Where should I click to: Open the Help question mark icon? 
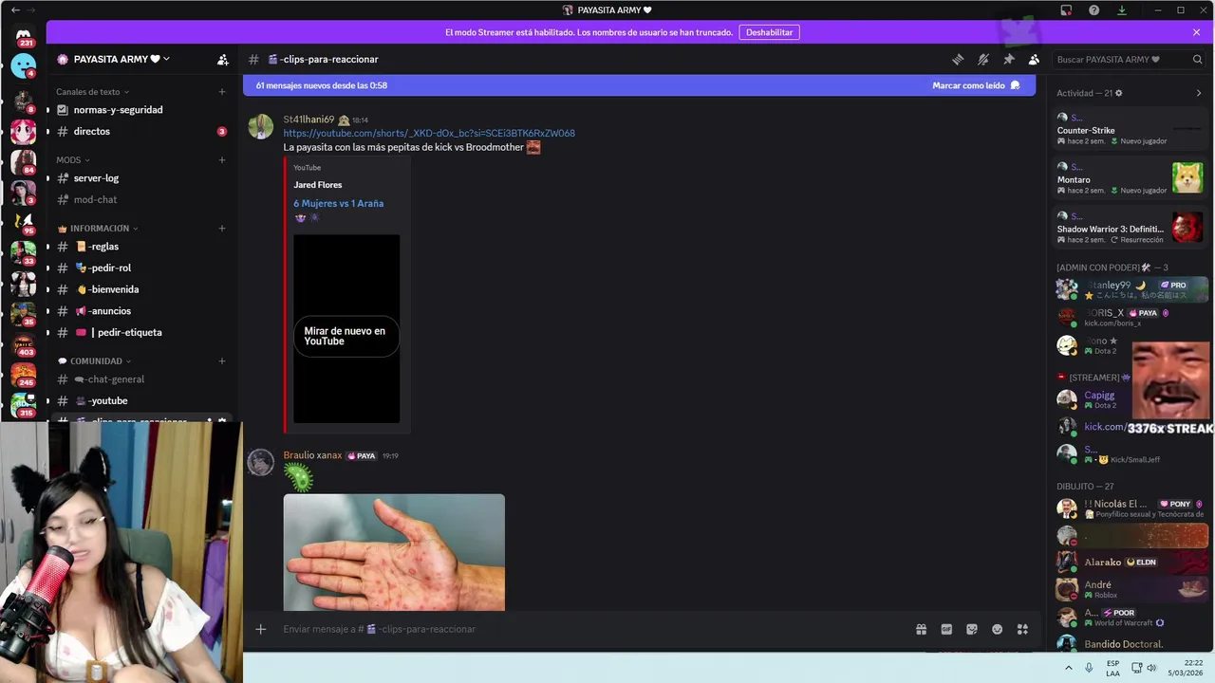pyautogui.click(x=1094, y=9)
